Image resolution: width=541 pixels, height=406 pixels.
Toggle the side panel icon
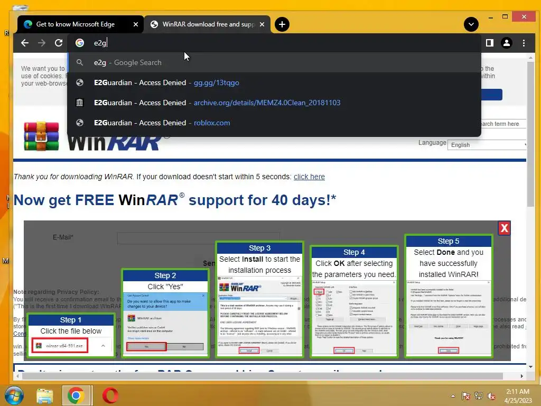489,43
